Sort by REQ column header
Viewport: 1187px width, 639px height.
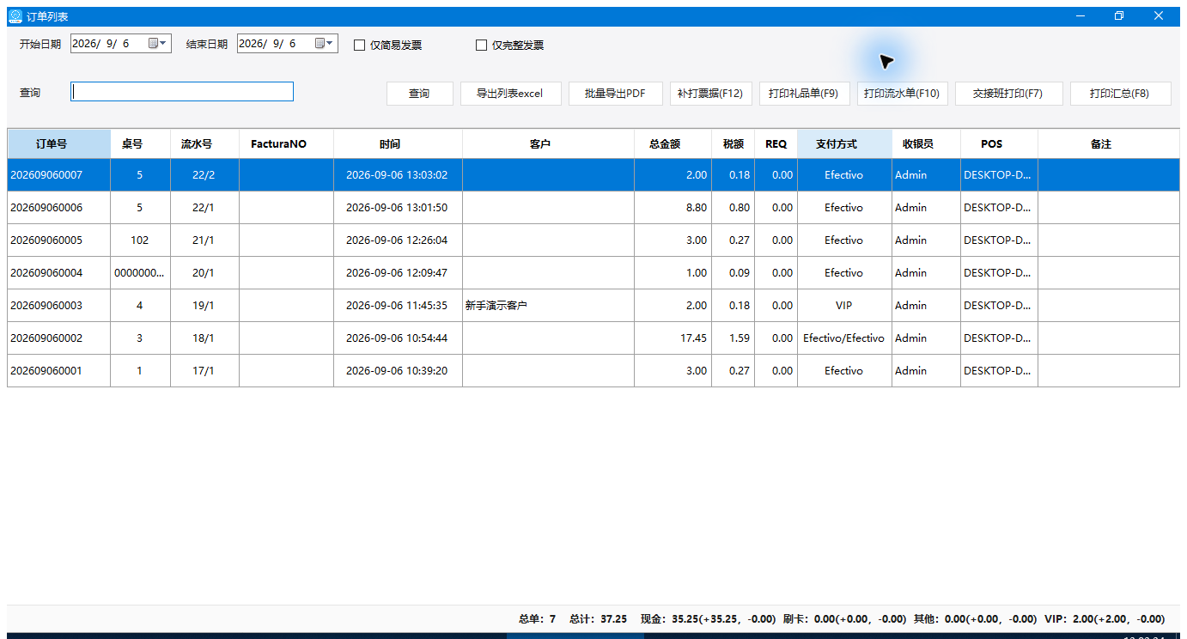(x=776, y=144)
